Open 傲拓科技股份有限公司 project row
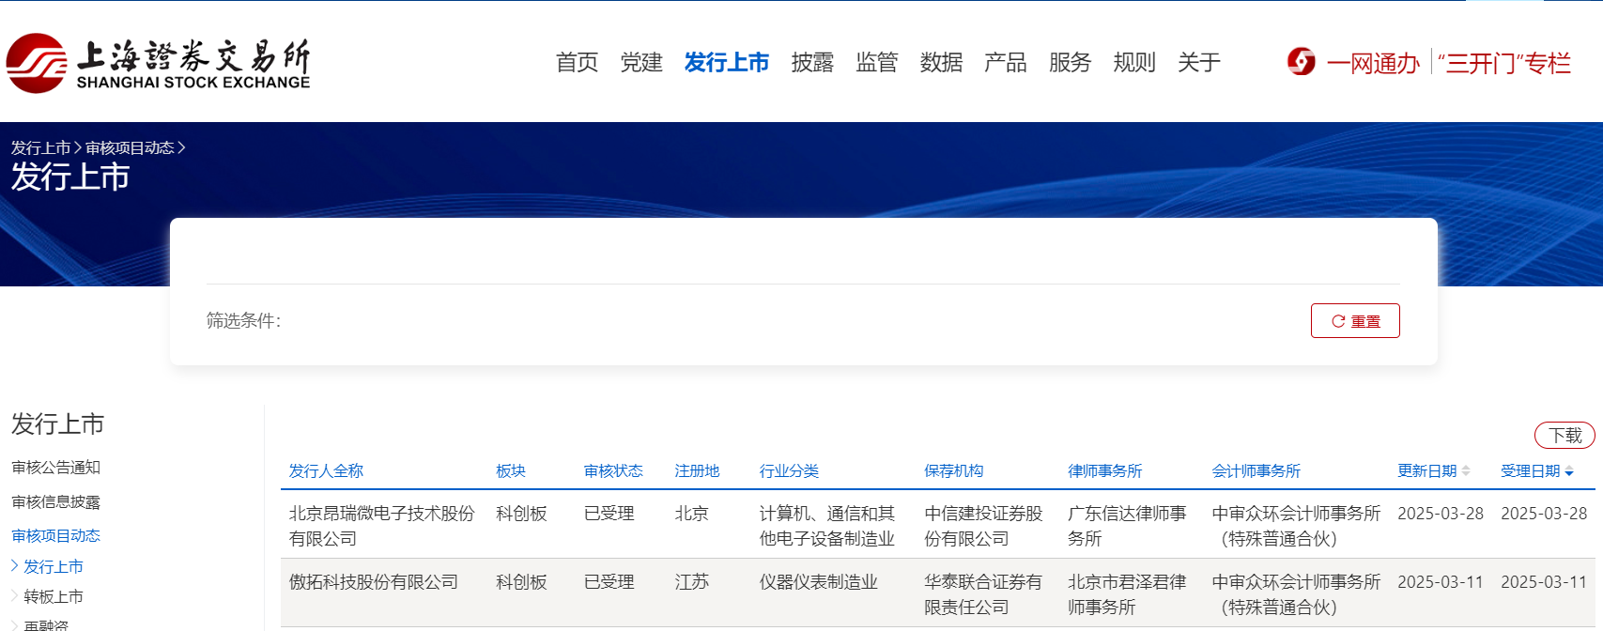This screenshot has width=1603, height=631. 374,582
